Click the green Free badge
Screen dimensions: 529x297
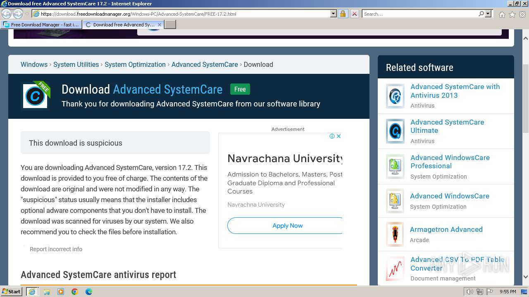click(x=240, y=90)
